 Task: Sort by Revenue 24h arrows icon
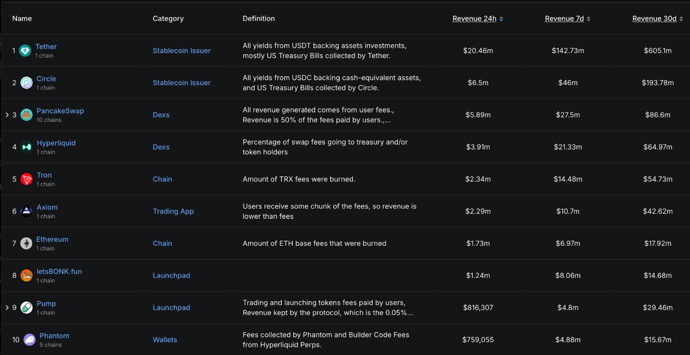click(x=501, y=19)
